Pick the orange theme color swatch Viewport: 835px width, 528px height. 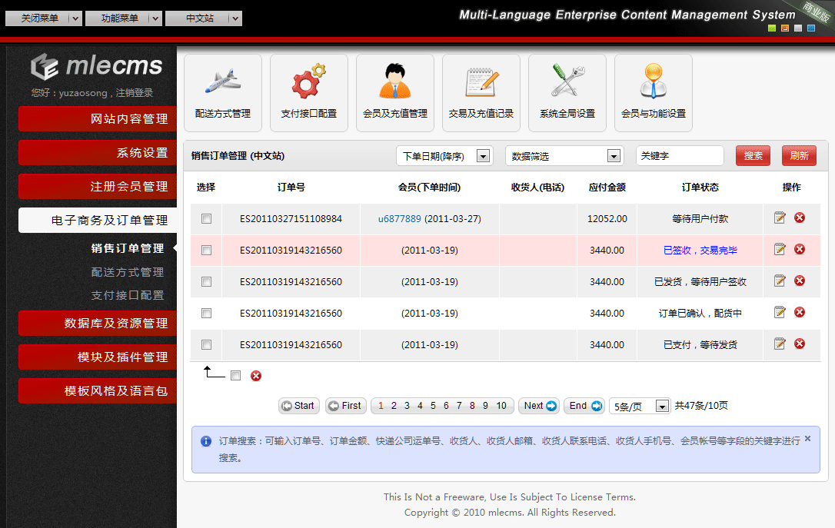point(785,28)
